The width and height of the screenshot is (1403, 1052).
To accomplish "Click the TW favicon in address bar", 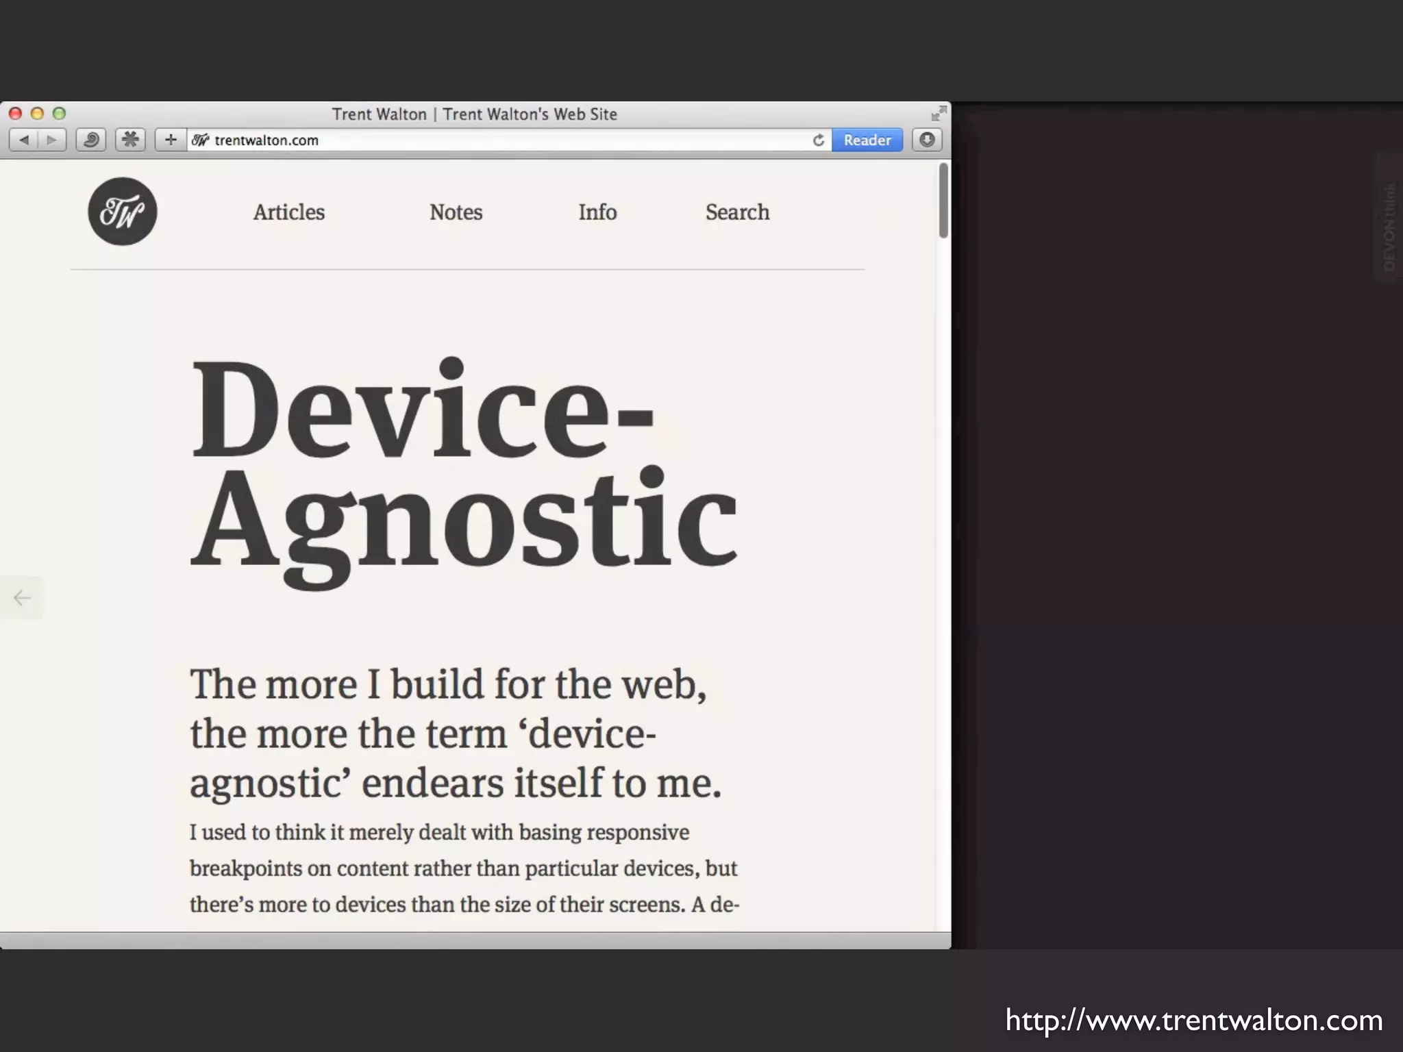I will point(200,140).
